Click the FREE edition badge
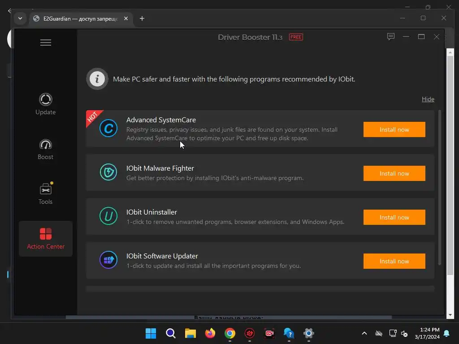 tap(296, 37)
